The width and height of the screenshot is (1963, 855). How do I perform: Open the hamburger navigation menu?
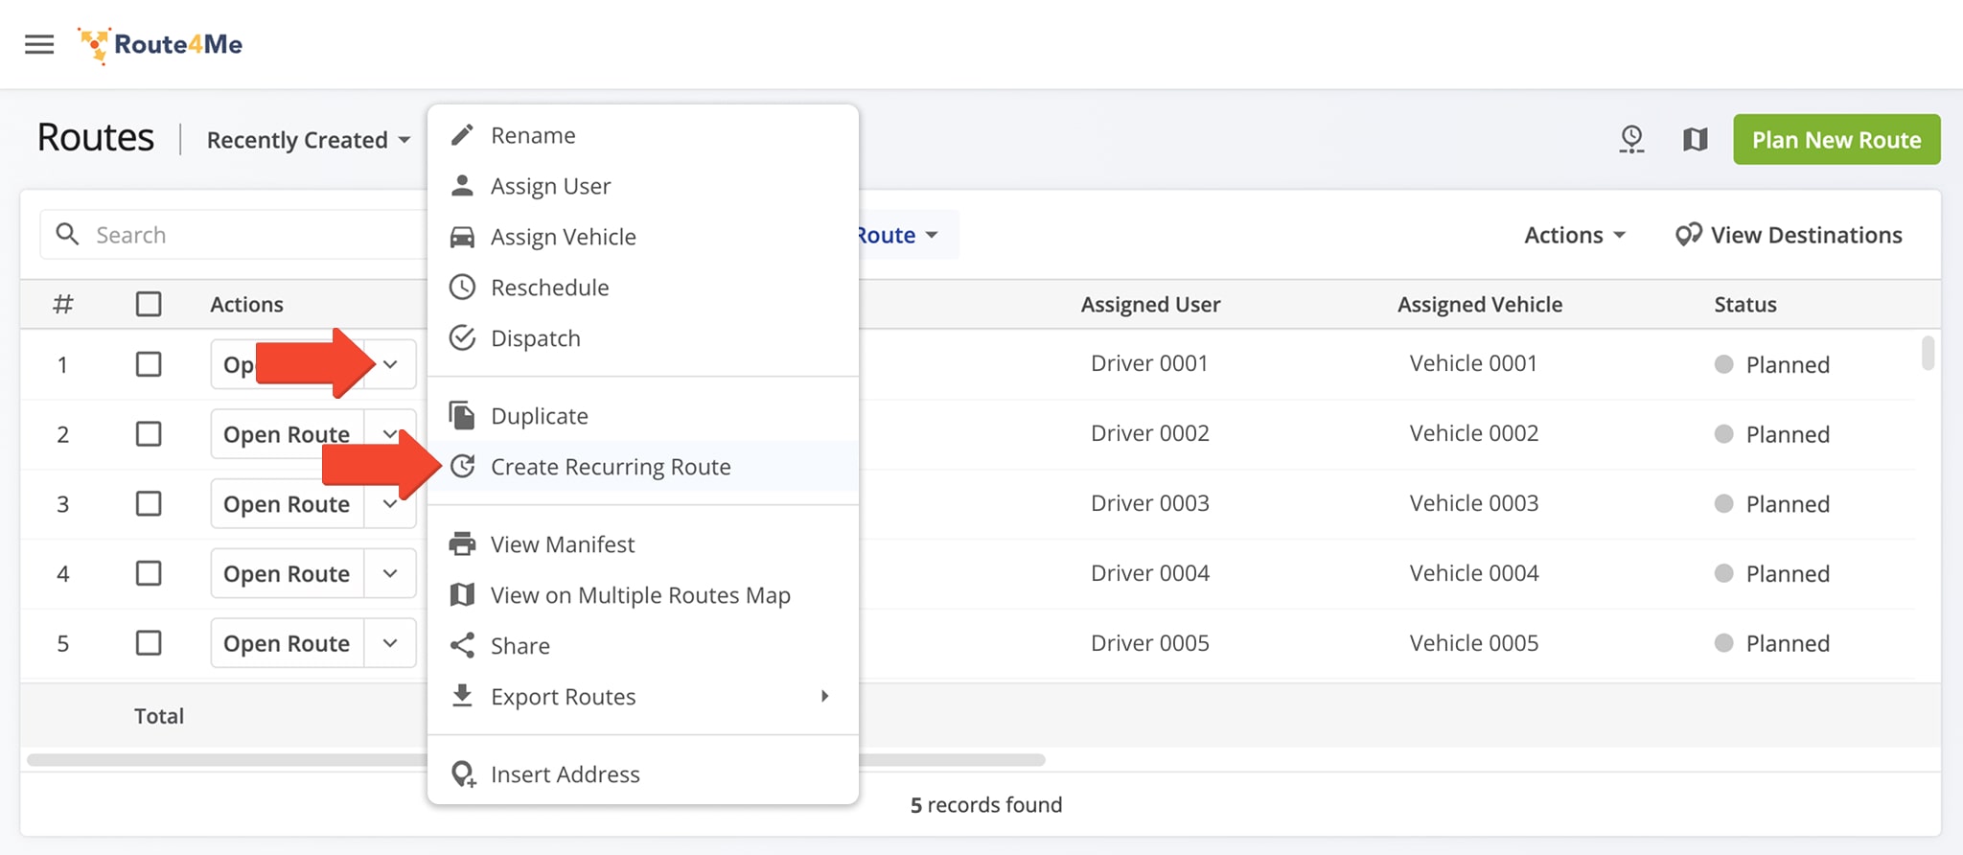[39, 44]
